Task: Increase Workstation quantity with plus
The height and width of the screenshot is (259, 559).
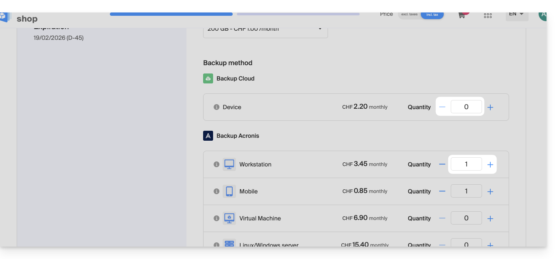Action: pyautogui.click(x=490, y=165)
